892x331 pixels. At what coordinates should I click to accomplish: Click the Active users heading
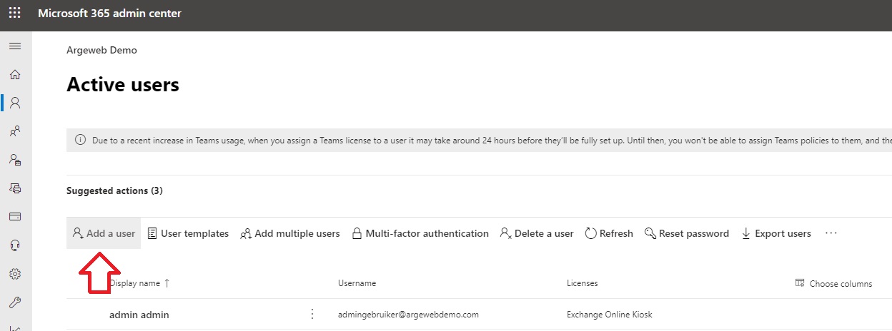(x=123, y=85)
